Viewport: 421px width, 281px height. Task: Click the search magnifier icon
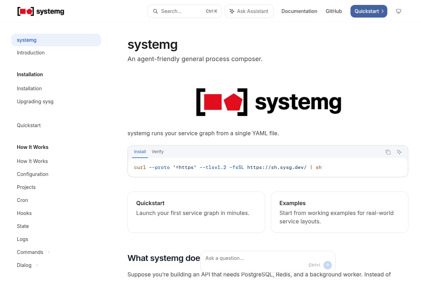pos(155,11)
